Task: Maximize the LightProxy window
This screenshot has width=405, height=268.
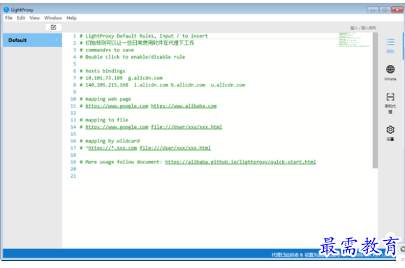Action: [x=385, y=10]
